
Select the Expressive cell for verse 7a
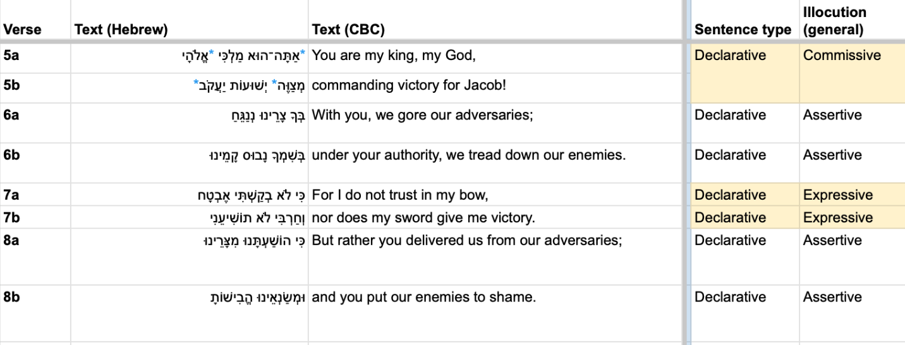(x=853, y=195)
